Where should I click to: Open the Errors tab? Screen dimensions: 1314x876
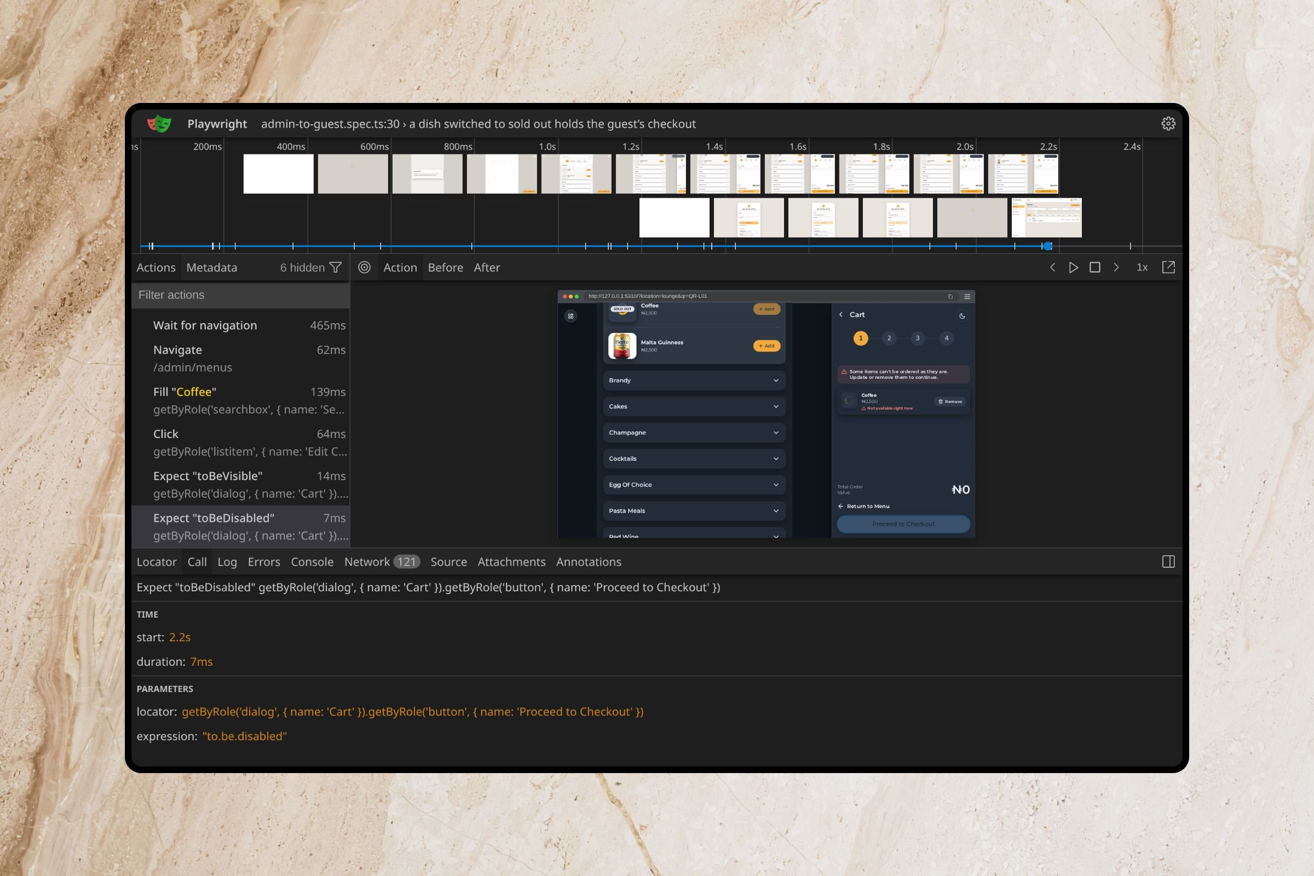264,562
